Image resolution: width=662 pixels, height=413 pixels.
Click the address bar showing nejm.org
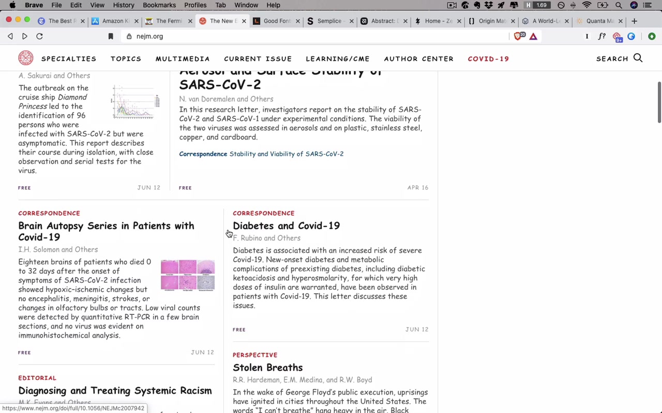(315, 36)
